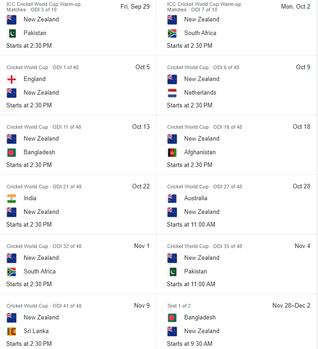Click Starts at 9:30 AM in Test match
The height and width of the screenshot is (349, 318).
[190, 344]
